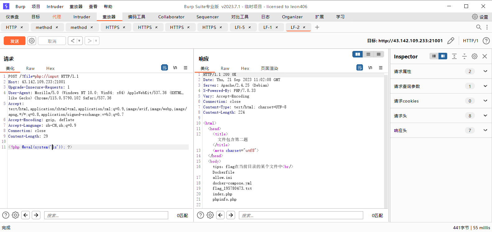Toggle request pane word wrap icon
This screenshot has height=232, width=492.
(165, 67)
